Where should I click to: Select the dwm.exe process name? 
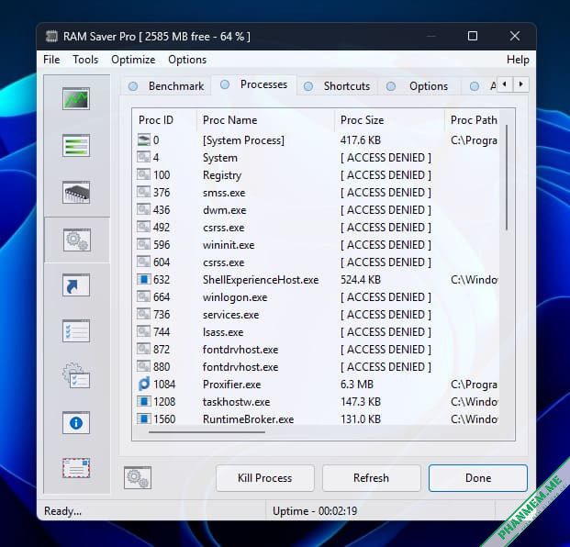click(x=224, y=209)
